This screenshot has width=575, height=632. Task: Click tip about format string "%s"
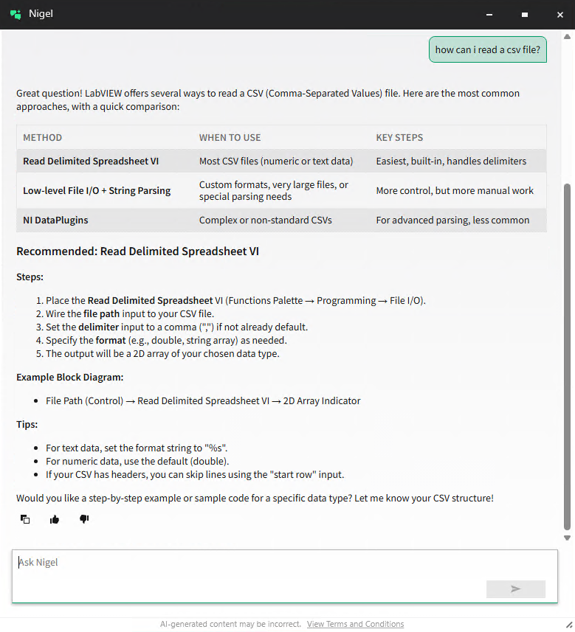click(137, 448)
